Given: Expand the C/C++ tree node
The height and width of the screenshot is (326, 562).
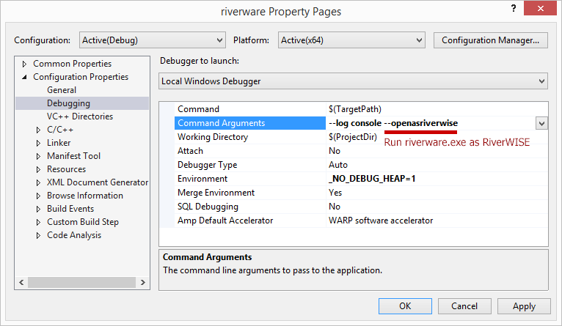Looking at the screenshot, I should pos(38,130).
